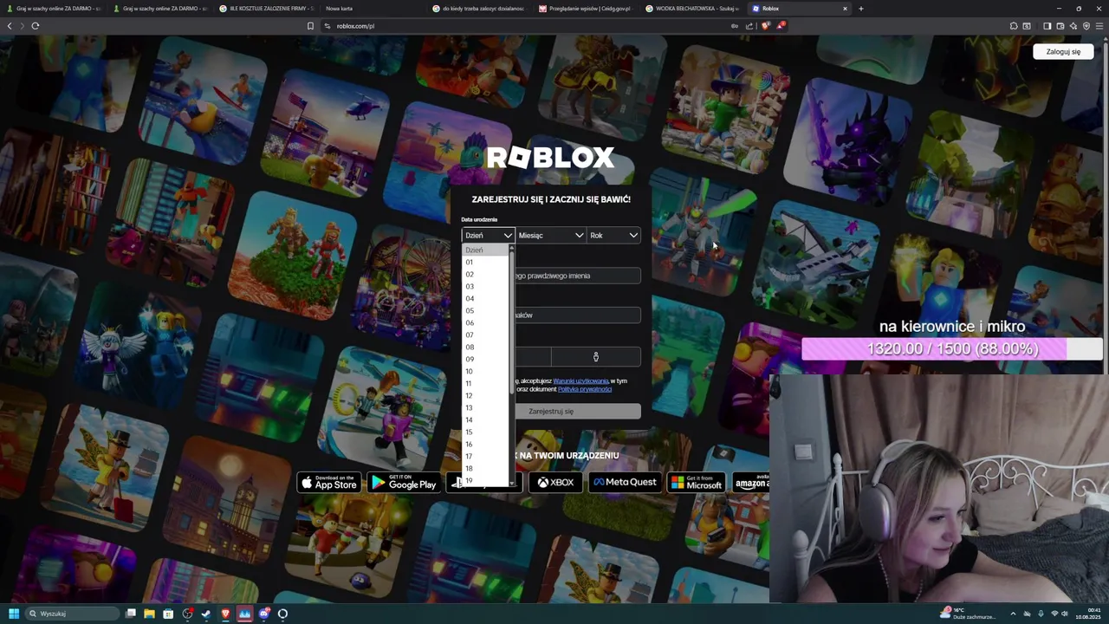Open the browser main menu icon

coord(1099,26)
